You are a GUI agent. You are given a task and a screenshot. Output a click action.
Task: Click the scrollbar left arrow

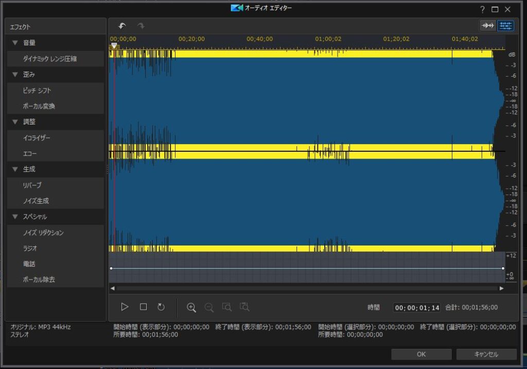112,288
